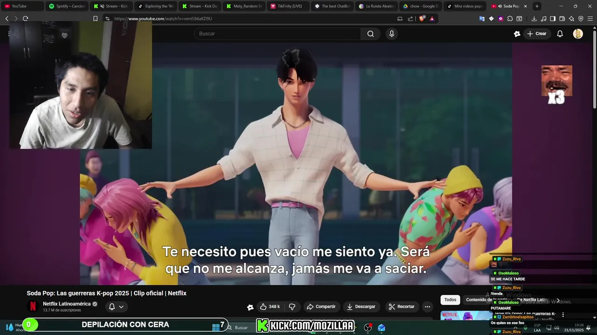
Task: Click into the Buscar search field
Action: pyautogui.click(x=278, y=33)
